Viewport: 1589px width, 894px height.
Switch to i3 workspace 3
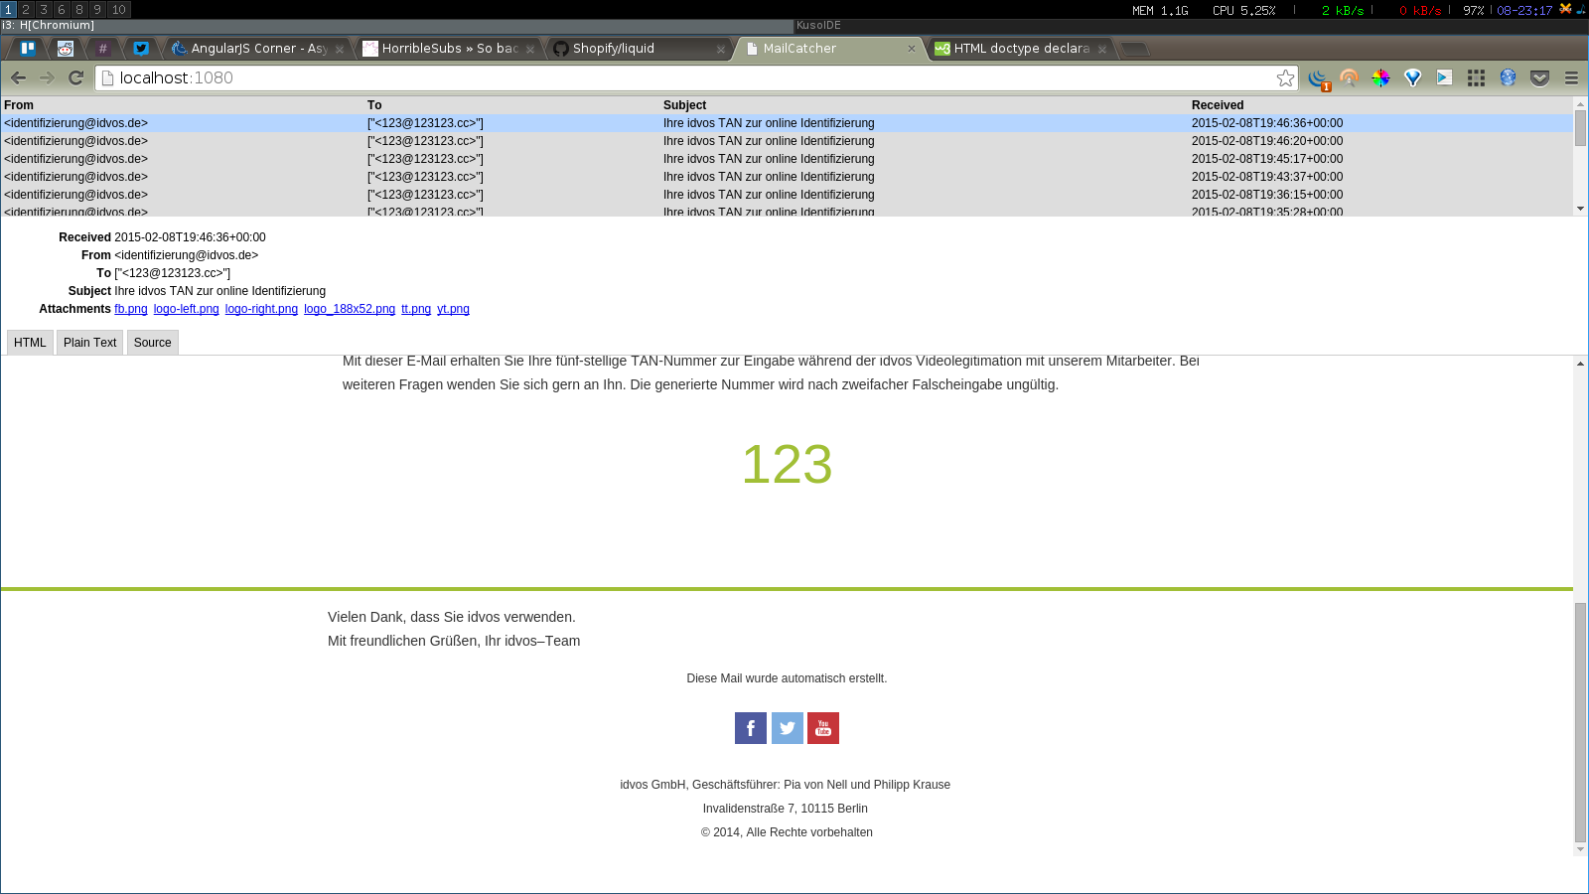pyautogui.click(x=44, y=9)
